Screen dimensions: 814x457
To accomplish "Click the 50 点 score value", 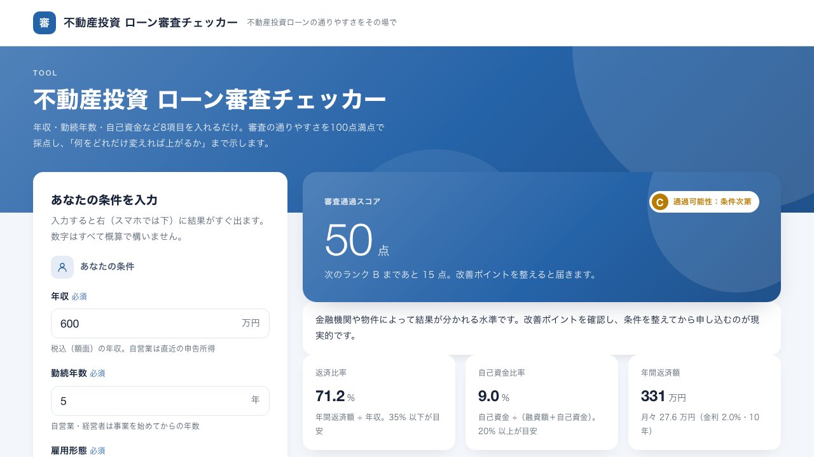I will (357, 241).
